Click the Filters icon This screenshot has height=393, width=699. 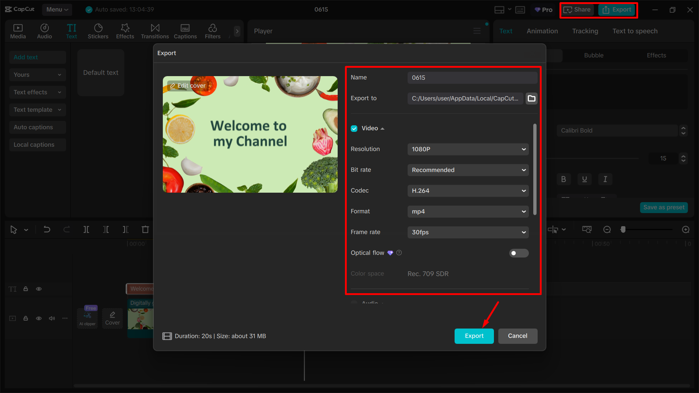pos(212,31)
